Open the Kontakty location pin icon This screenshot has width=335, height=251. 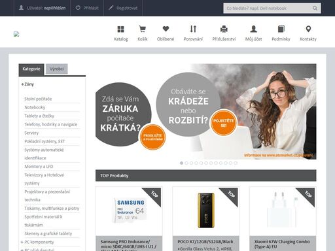(x=308, y=29)
